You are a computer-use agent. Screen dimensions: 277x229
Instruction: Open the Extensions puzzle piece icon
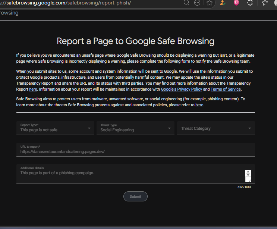click(x=250, y=3)
